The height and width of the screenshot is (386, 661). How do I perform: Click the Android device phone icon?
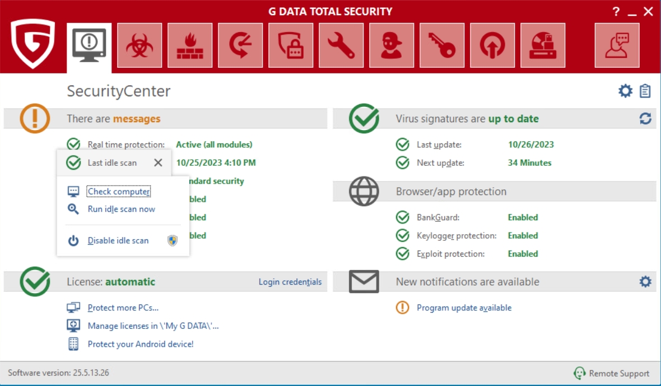point(73,344)
